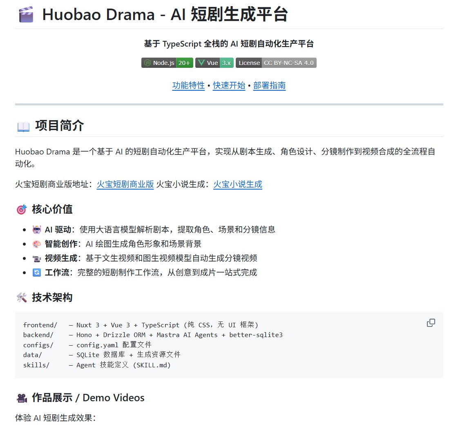Click the open book emoji beside 项目简介

pos(23,126)
